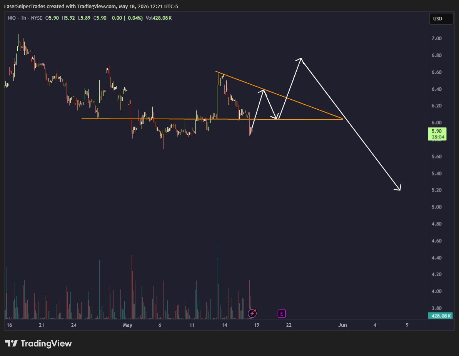Click the 5.40 price axis label

[436, 174]
